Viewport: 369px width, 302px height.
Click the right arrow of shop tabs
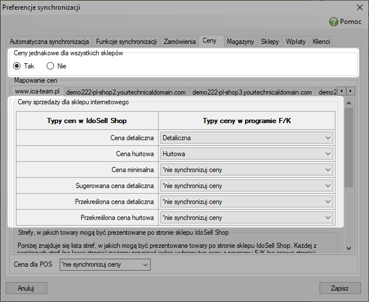click(351, 91)
